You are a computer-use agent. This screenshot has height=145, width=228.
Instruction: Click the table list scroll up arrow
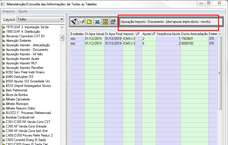click(62, 27)
